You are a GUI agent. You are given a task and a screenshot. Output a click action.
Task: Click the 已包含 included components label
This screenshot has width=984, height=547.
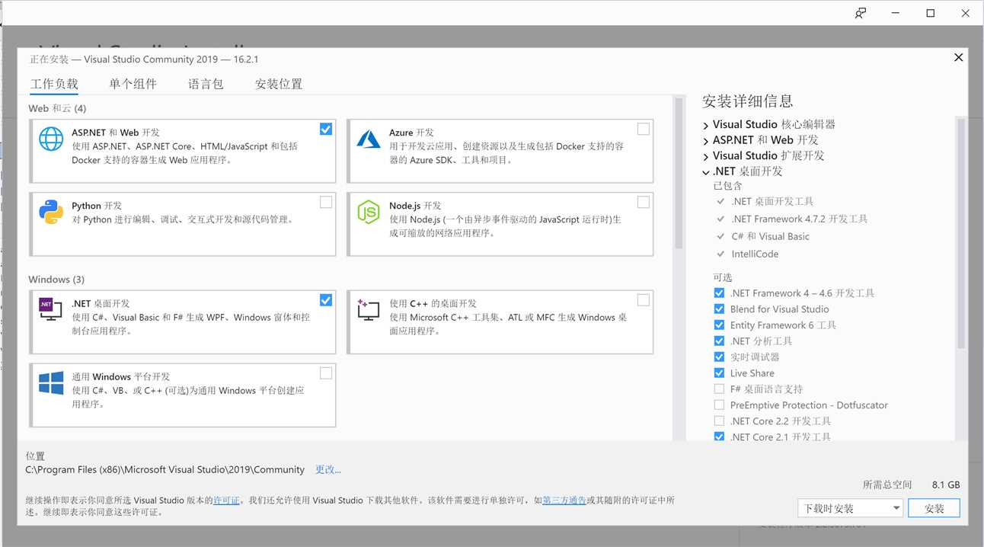point(727,186)
